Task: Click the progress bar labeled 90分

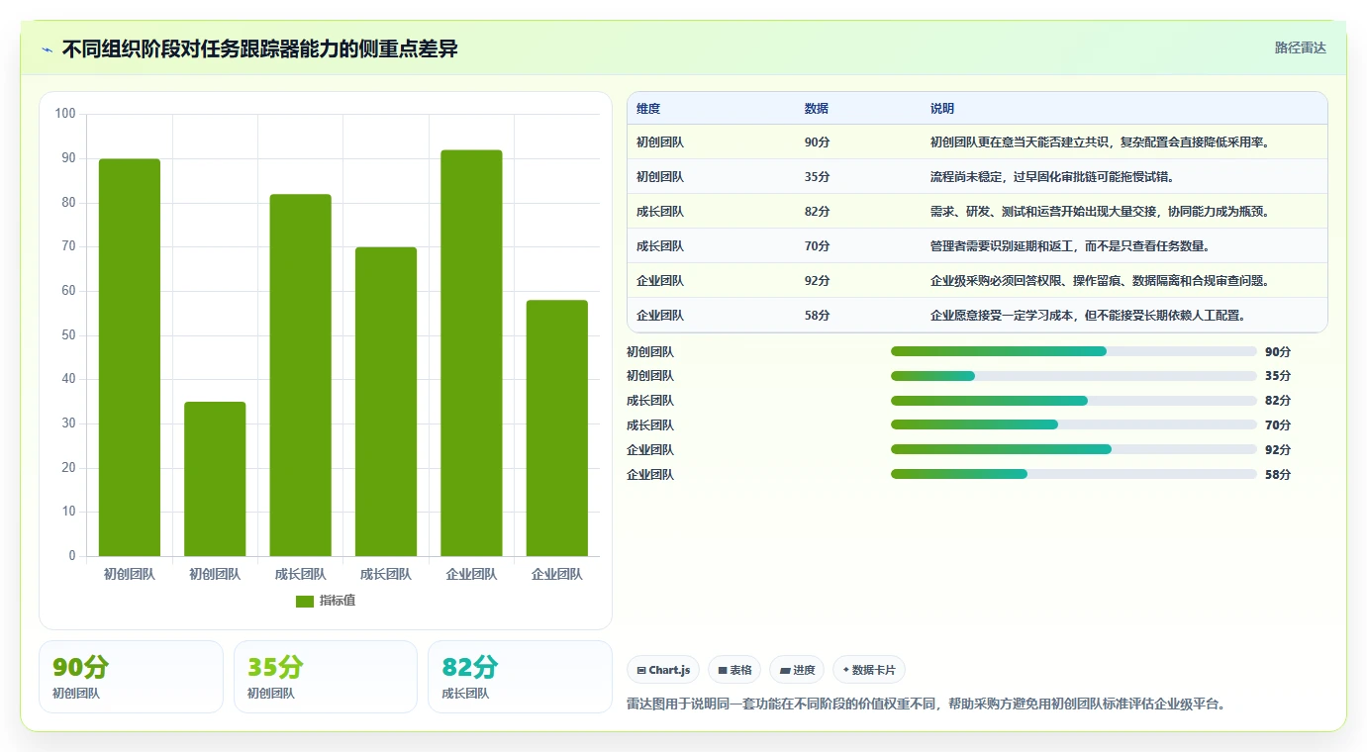Action: click(1074, 351)
